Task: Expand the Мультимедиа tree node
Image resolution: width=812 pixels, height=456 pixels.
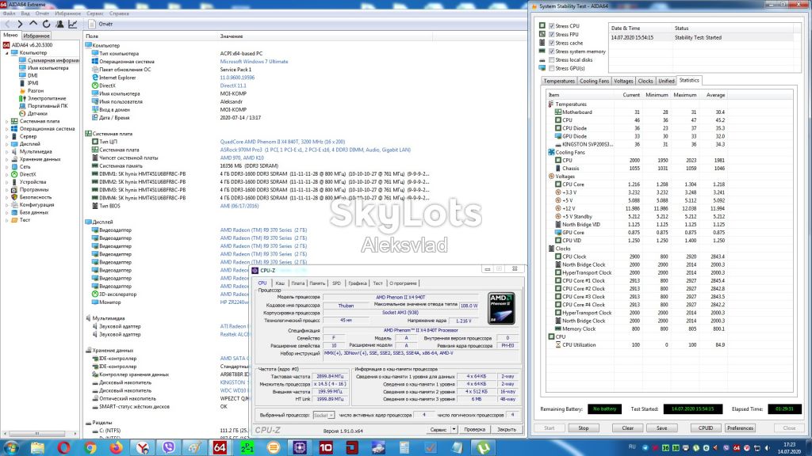Action: (6, 151)
